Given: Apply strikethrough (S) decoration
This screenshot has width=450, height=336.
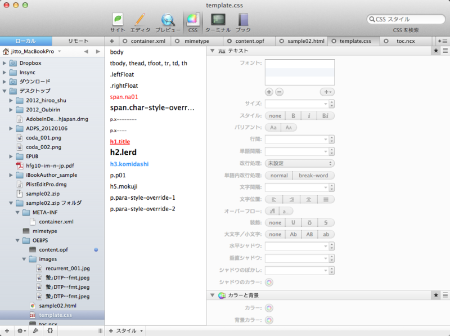Looking at the screenshot, I should (x=326, y=222).
